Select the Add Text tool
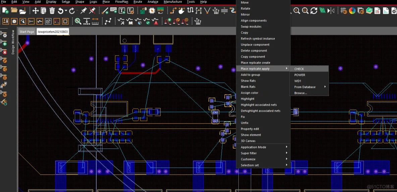 coord(122,11)
